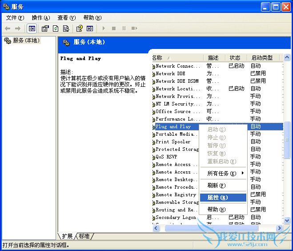This screenshot has height=251, width=293.
Task: Open the Properties toolbar icon
Action: pyautogui.click(x=45, y=28)
